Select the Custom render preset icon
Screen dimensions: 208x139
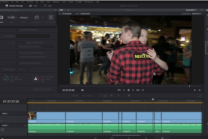tap(1, 17)
